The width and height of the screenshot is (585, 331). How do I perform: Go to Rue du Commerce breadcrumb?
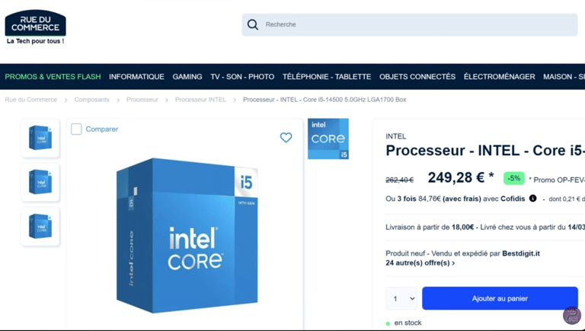[31, 100]
